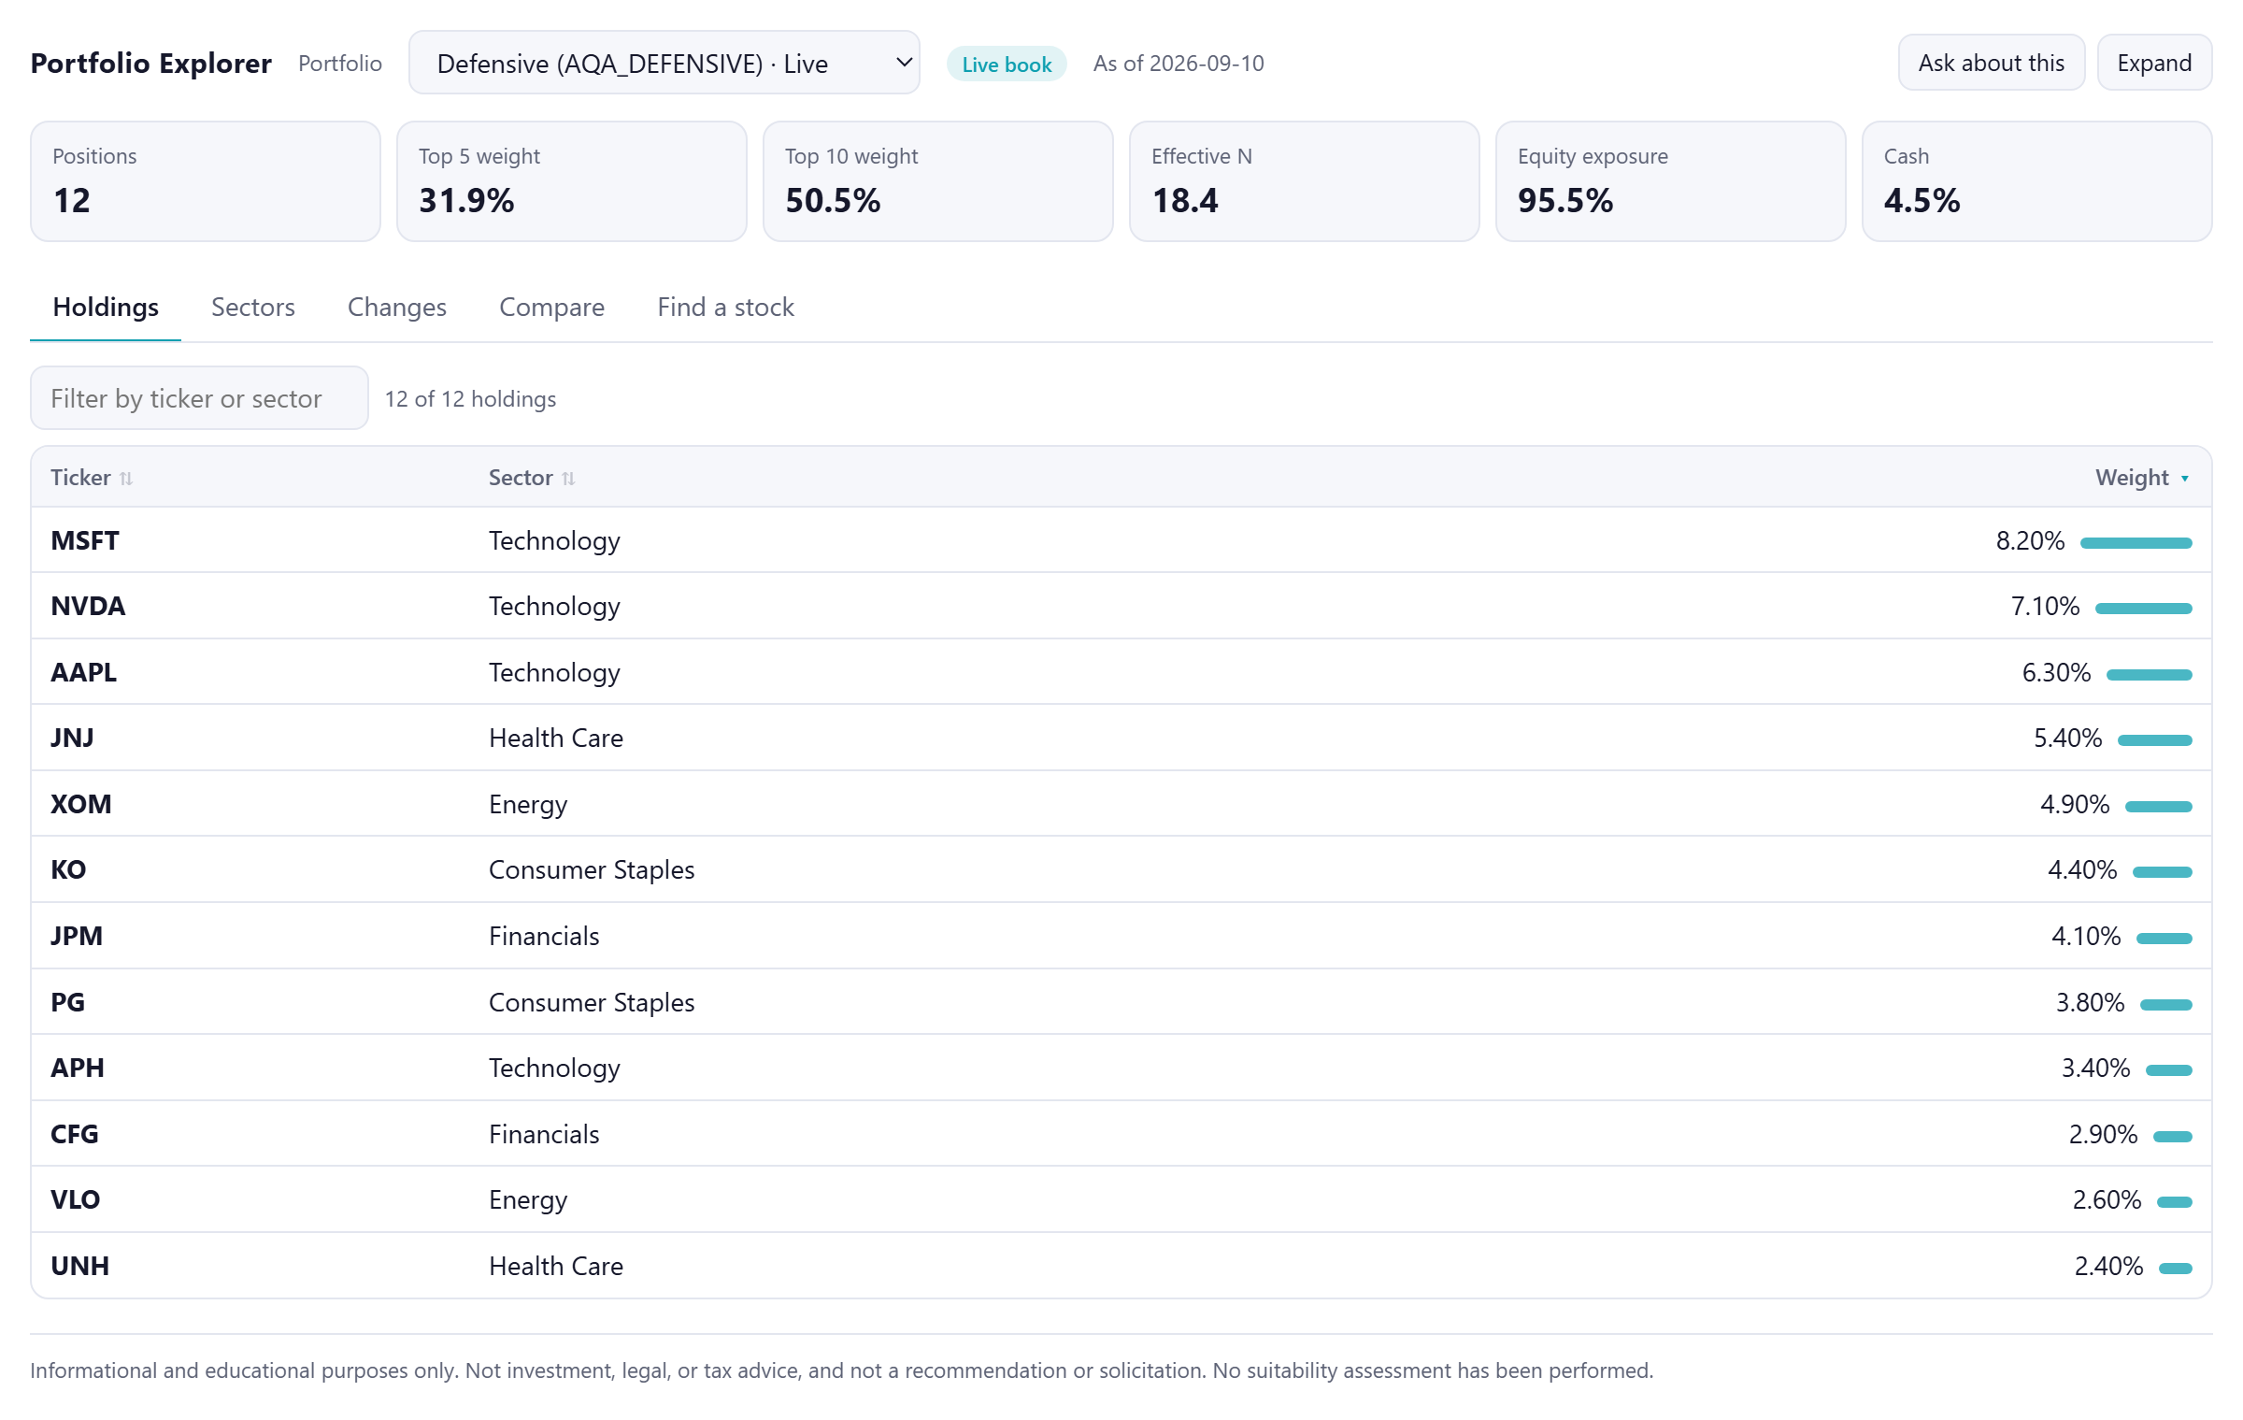Click the Portfolio Explorer title

point(151,64)
